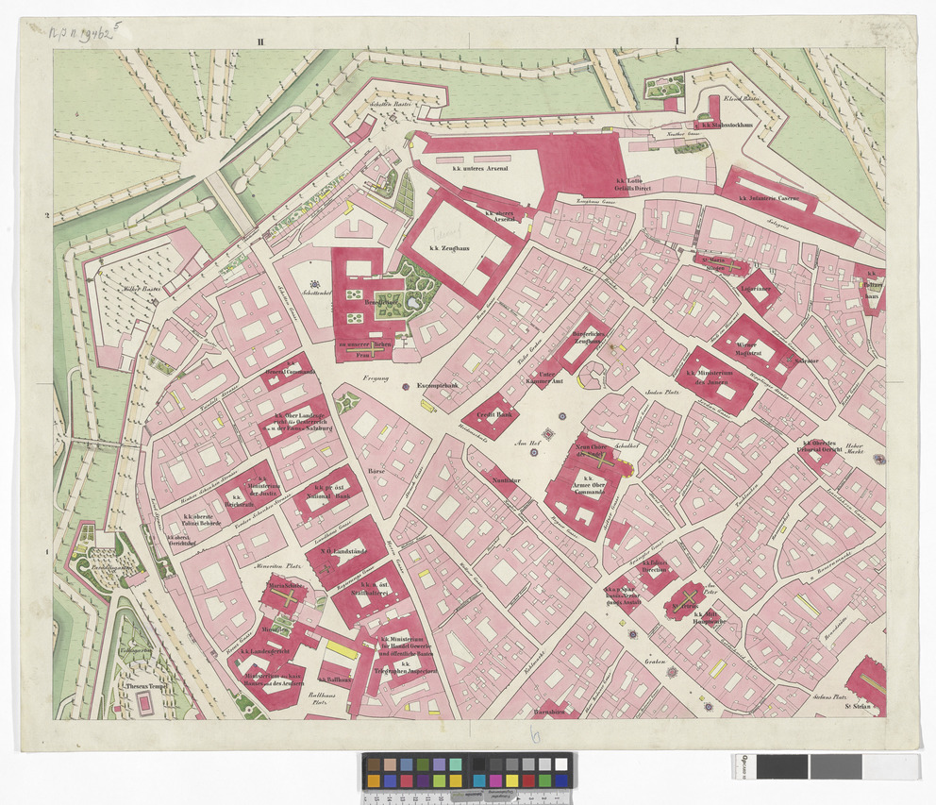The height and width of the screenshot is (805, 936).
Task: Click the St. Stefan cathedral at map edge
Action: click(868, 684)
